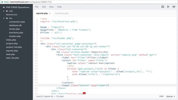Click the fork workspace flag icon

tap(168, 7)
